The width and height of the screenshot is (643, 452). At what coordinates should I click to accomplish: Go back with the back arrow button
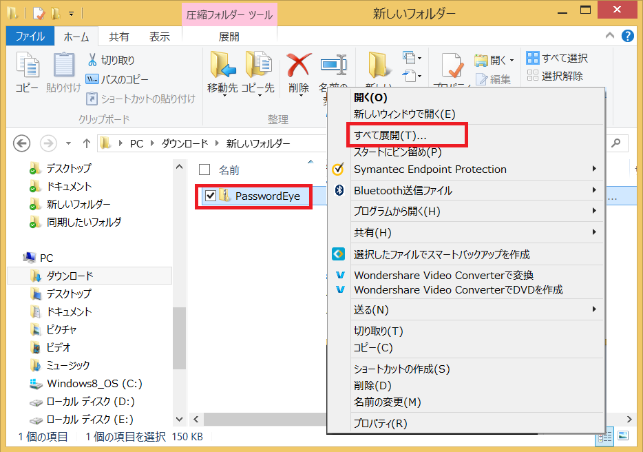pyautogui.click(x=21, y=143)
